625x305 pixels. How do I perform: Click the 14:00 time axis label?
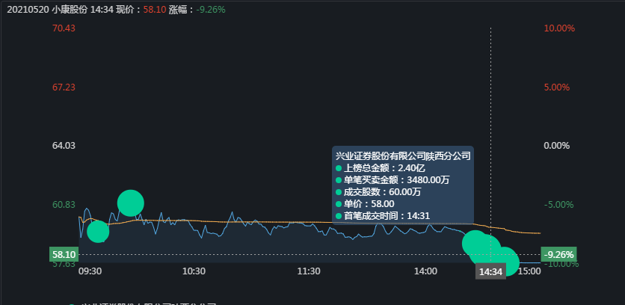pos(425,271)
